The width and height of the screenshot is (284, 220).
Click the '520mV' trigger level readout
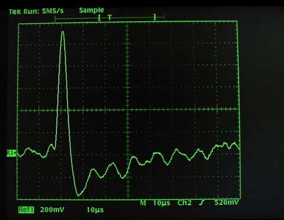(227, 202)
